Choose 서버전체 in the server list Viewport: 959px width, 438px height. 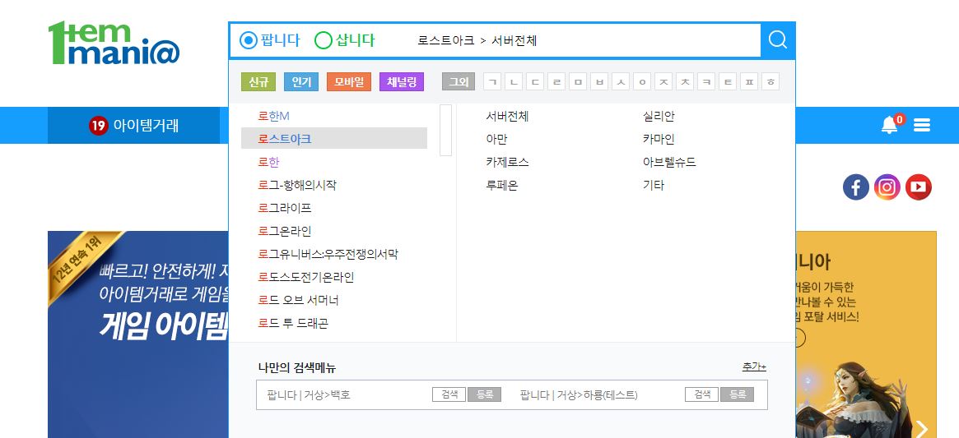[507, 116]
